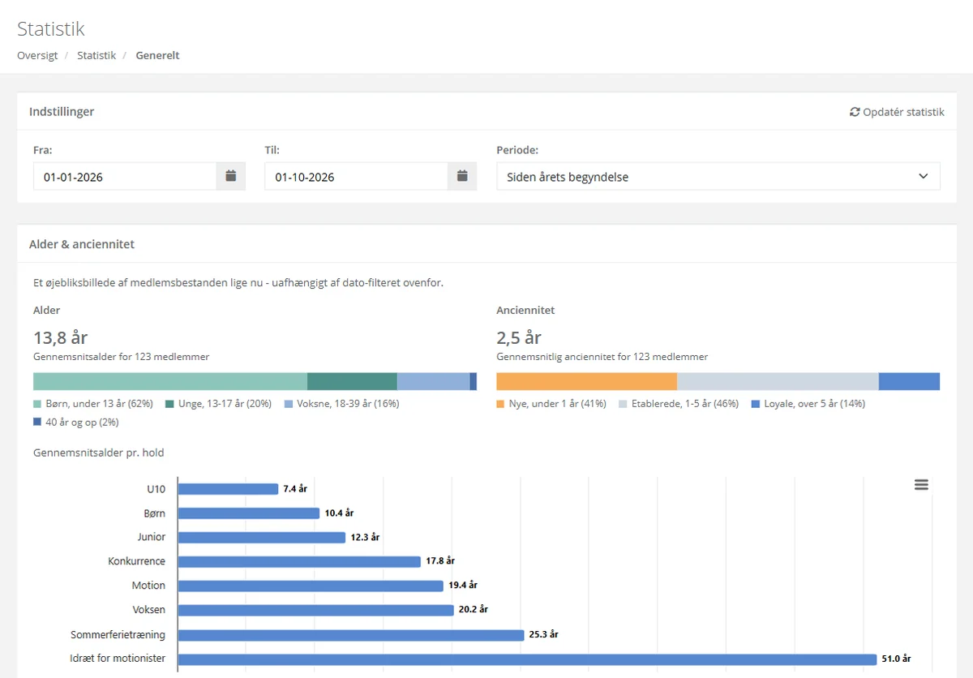The height and width of the screenshot is (678, 973).
Task: Click the Alder & anciennitet panel title
Action: click(x=82, y=244)
